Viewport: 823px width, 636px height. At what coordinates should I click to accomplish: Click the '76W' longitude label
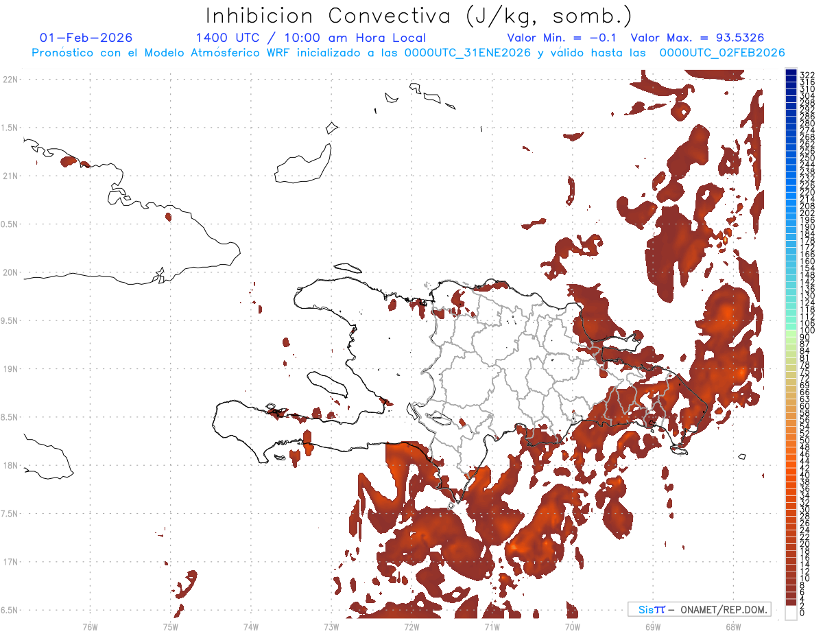point(90,627)
